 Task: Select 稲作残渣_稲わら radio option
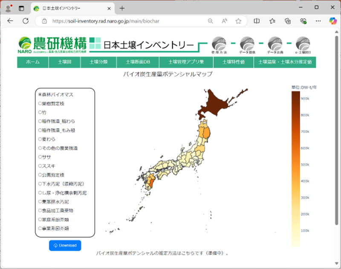(40, 121)
